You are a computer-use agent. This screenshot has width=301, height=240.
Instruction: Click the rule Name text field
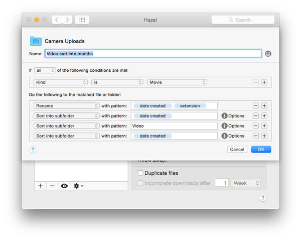pyautogui.click(x=153, y=54)
